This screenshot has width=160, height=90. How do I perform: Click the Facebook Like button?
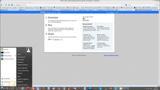pos(50,39)
